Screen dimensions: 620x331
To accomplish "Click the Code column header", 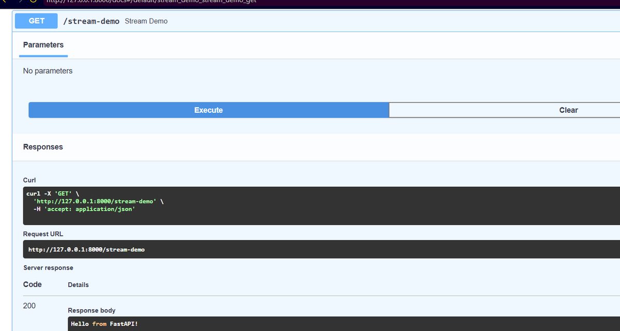I will point(33,284).
